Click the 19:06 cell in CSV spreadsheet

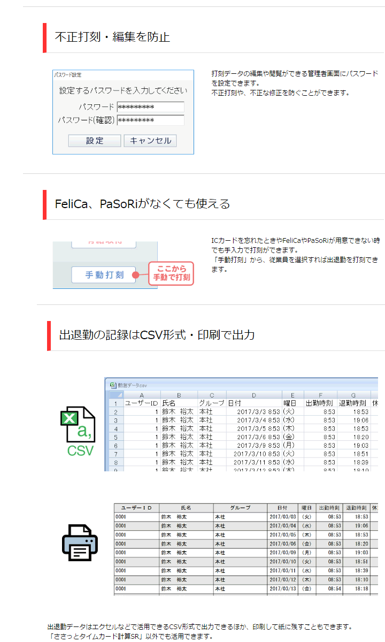tap(353, 420)
